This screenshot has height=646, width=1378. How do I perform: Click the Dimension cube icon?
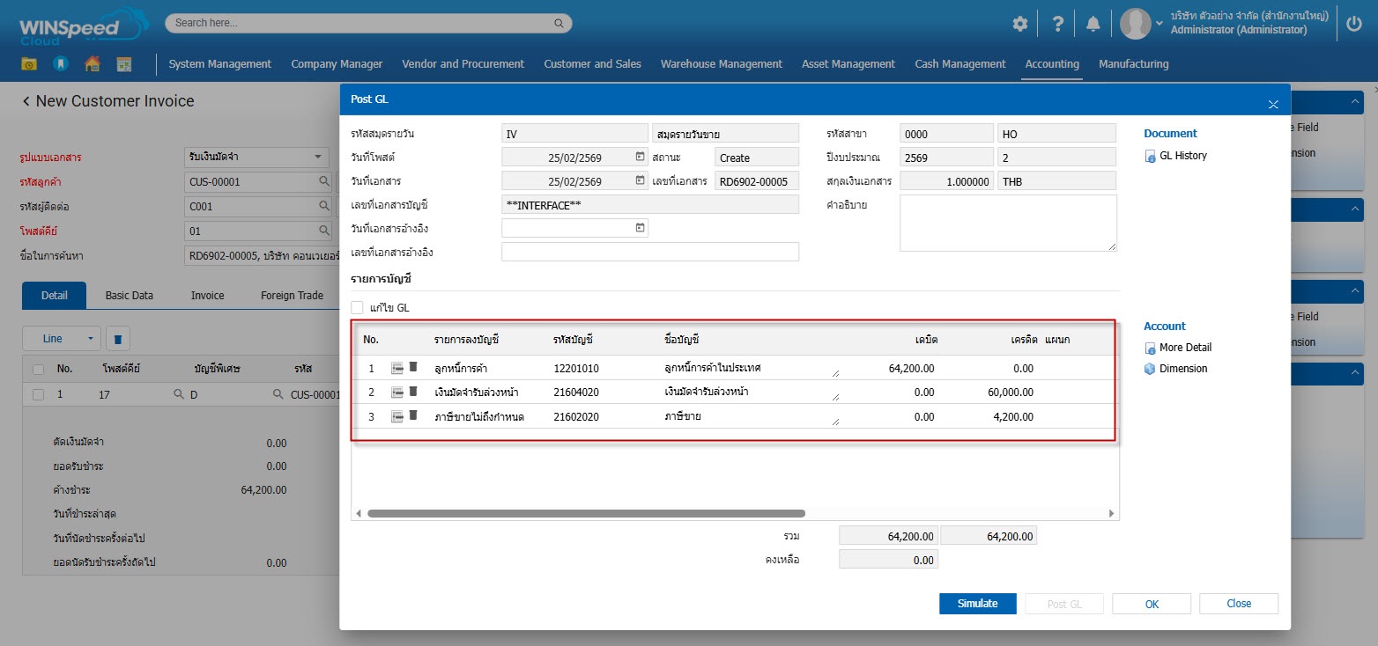pos(1150,369)
